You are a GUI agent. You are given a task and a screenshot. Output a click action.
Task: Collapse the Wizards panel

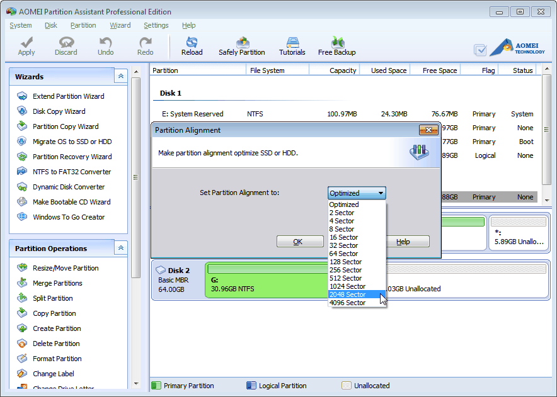pyautogui.click(x=120, y=76)
